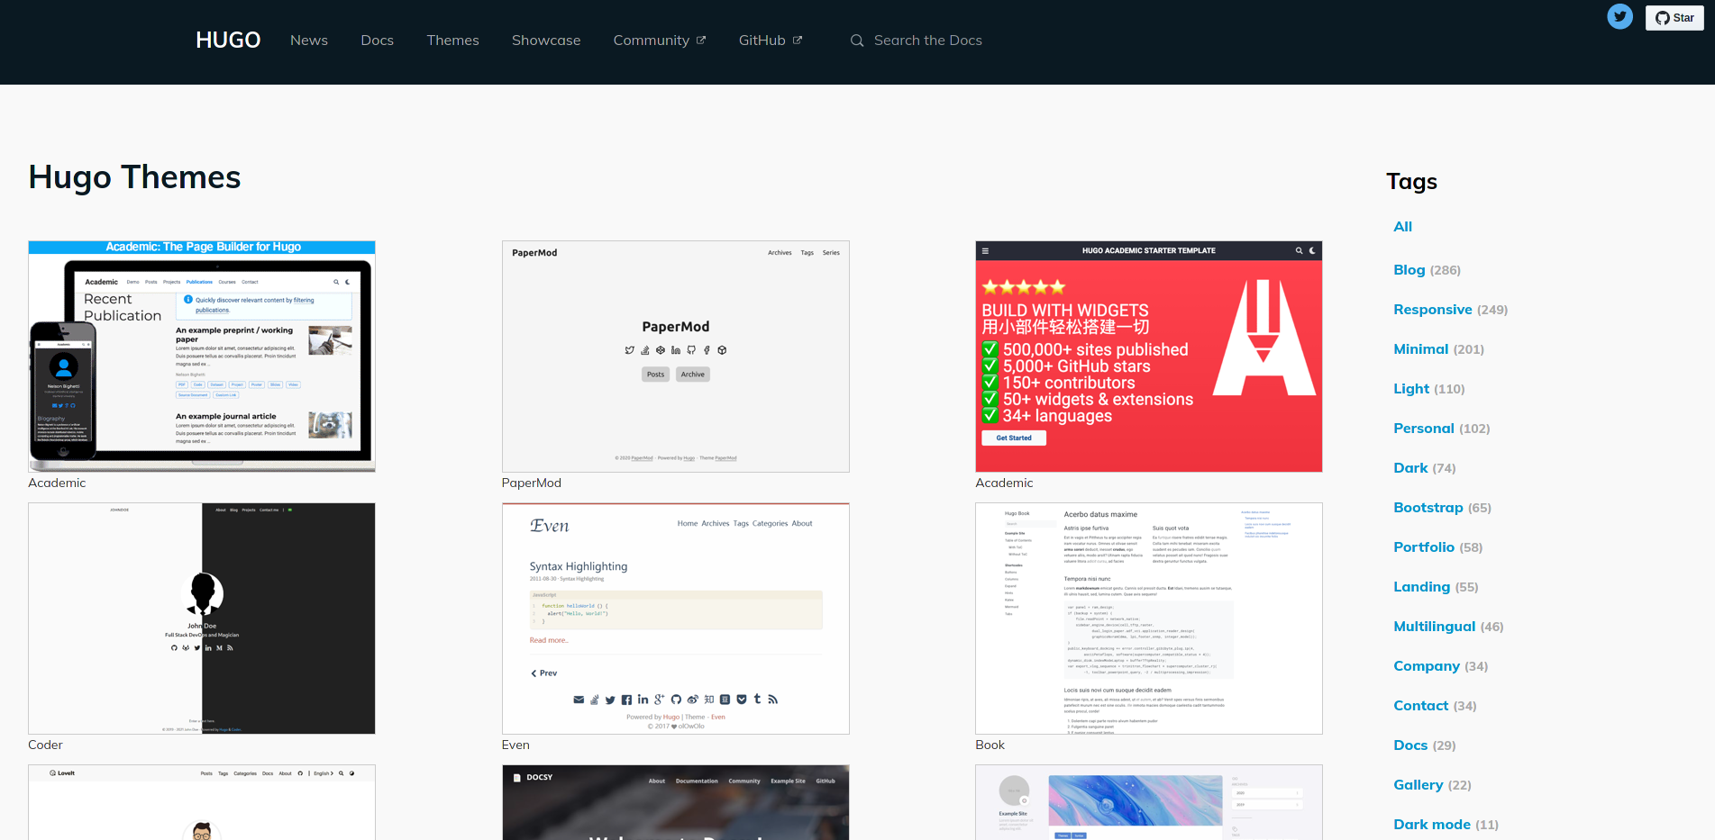Open the Book theme thumbnail
Viewport: 1715px width, 840px height.
point(1149,619)
